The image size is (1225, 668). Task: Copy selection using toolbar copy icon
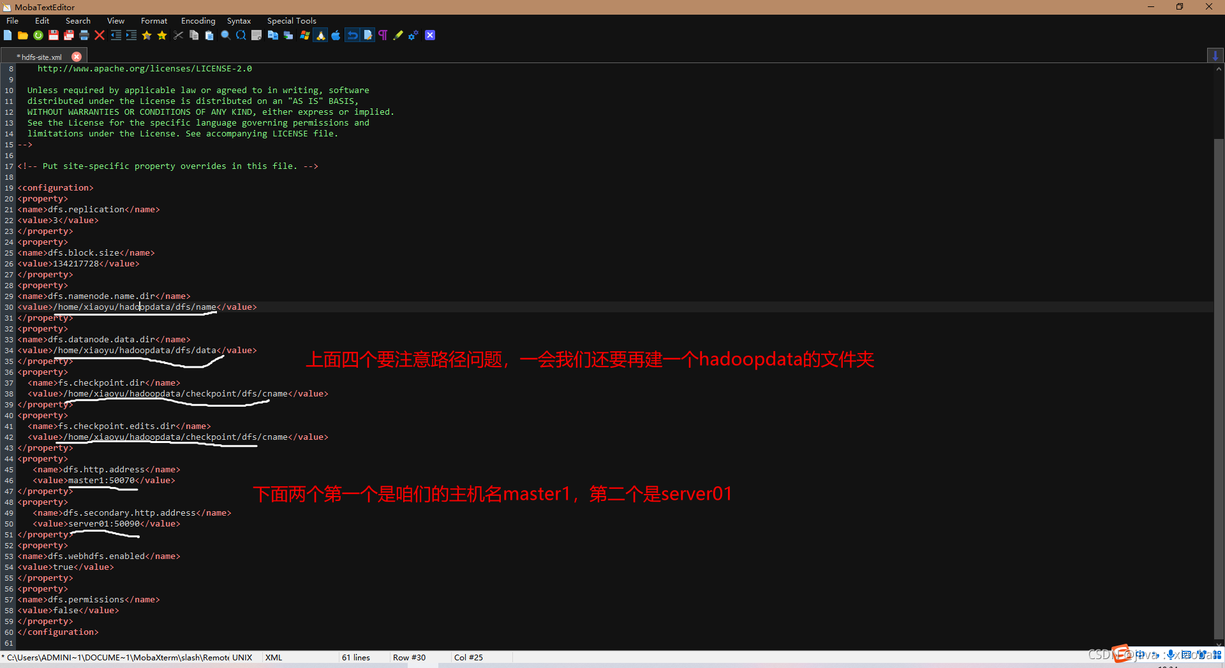194,35
